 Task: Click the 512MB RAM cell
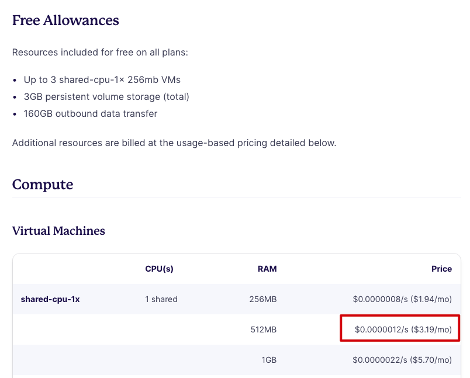pos(264,330)
